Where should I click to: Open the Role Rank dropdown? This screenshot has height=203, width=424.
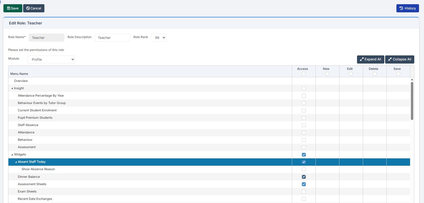[x=159, y=38]
